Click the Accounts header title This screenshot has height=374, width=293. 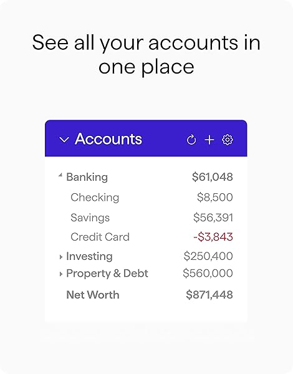(108, 139)
